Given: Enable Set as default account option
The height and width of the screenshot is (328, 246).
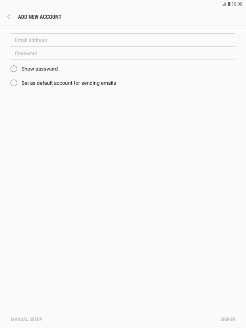Looking at the screenshot, I should point(14,83).
